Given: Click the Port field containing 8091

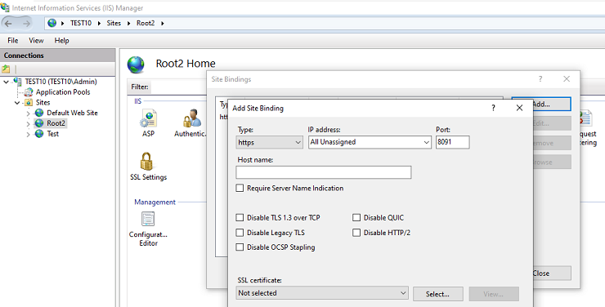Looking at the screenshot, I should [453, 142].
